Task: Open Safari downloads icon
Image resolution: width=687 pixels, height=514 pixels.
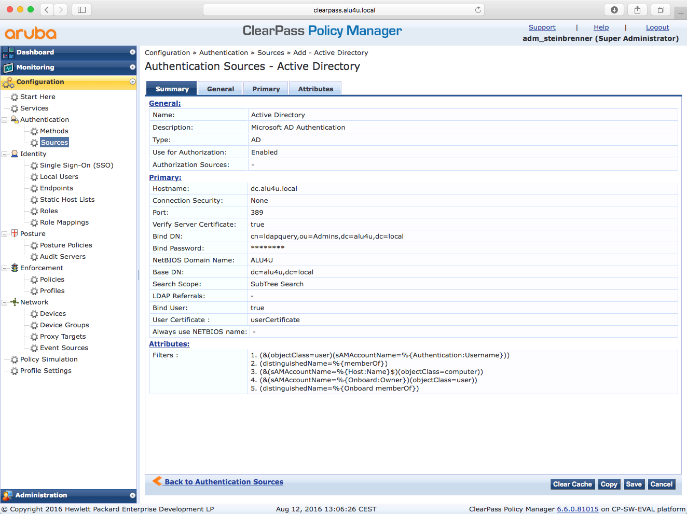Action: [x=614, y=10]
